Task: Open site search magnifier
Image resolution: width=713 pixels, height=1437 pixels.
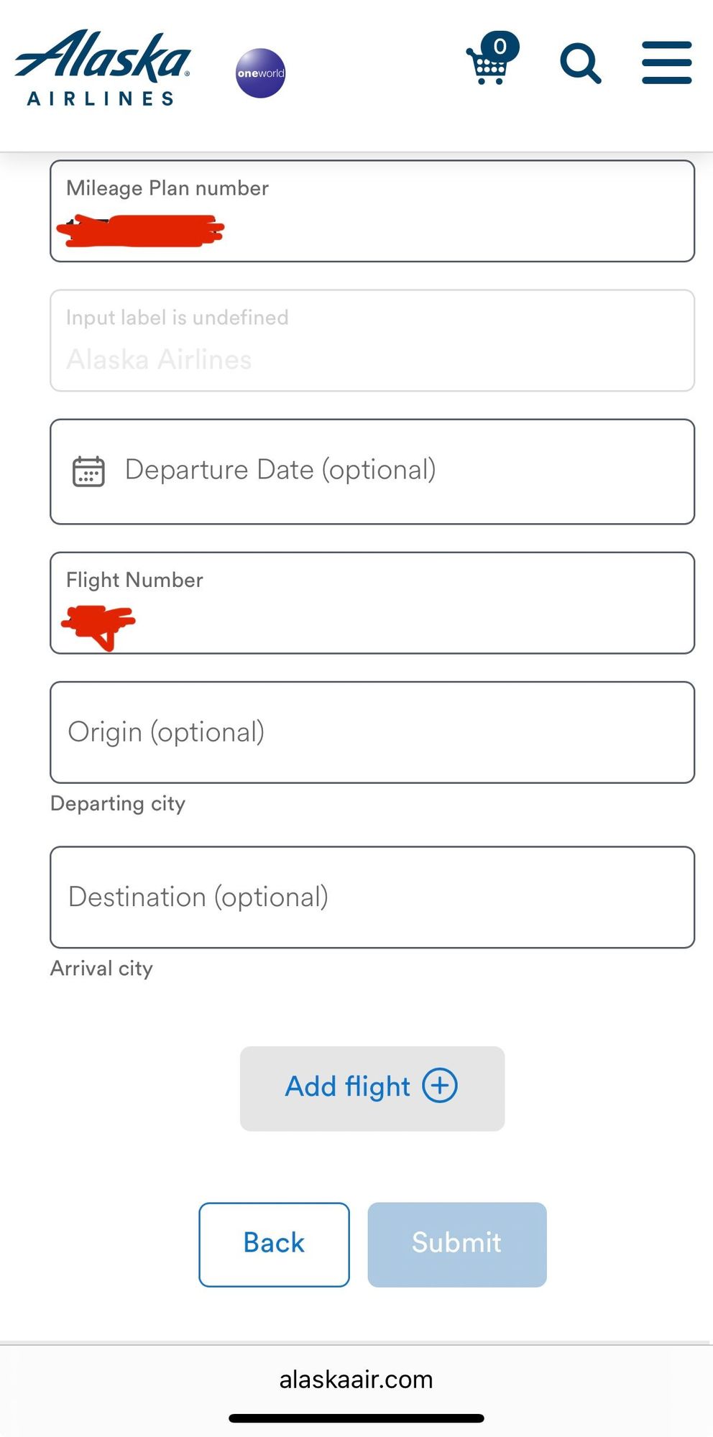Action: tap(580, 64)
